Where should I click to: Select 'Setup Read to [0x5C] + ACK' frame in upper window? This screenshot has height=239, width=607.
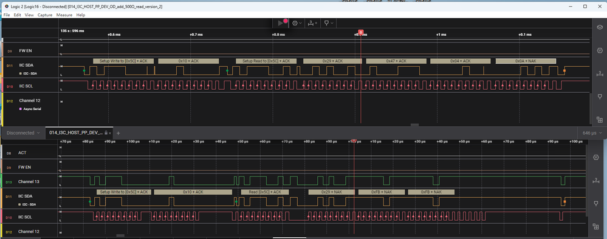pyautogui.click(x=266, y=61)
